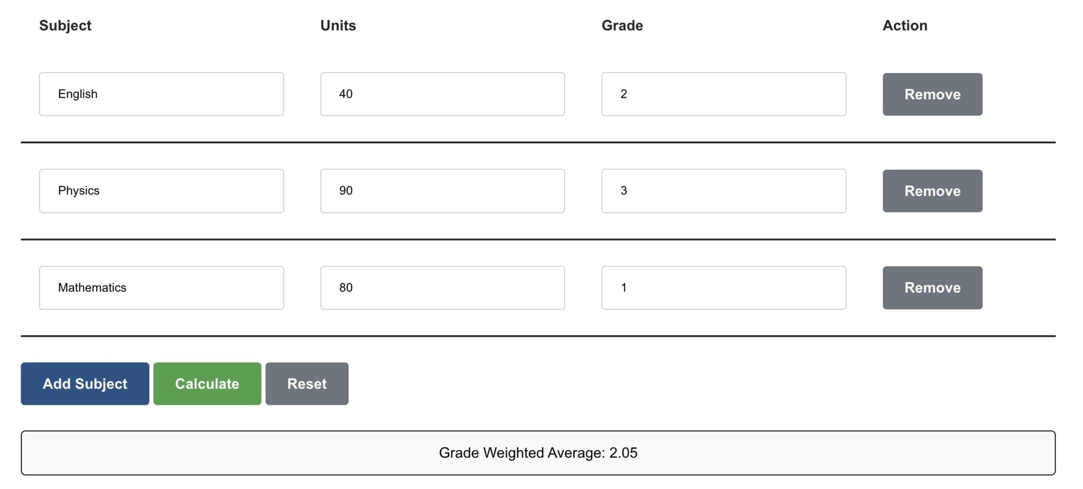Click the Subject column header
This screenshot has height=489, width=1083.
tap(66, 25)
